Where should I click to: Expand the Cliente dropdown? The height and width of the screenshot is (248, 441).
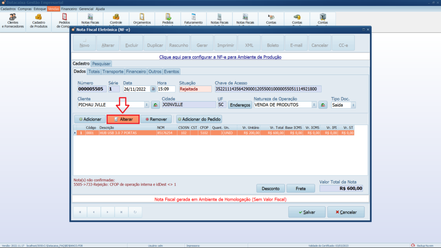(x=146, y=105)
